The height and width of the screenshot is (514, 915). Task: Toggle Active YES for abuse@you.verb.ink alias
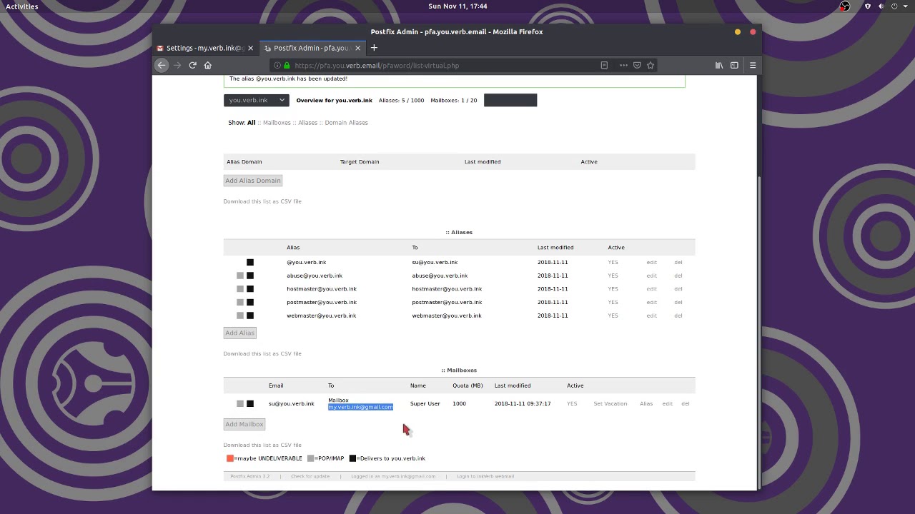pos(613,276)
